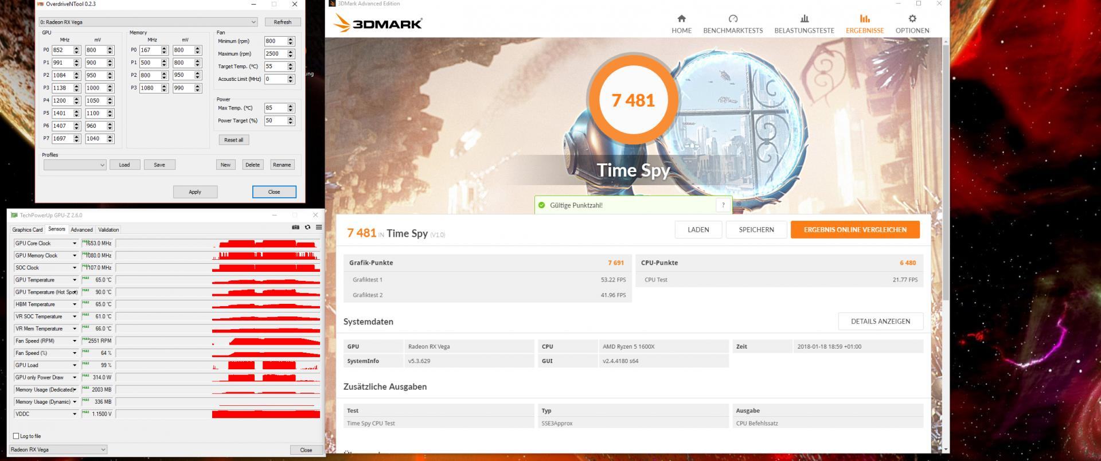Click the Grafiktest 1 row label
This screenshot has height=461, width=1101.
point(368,280)
